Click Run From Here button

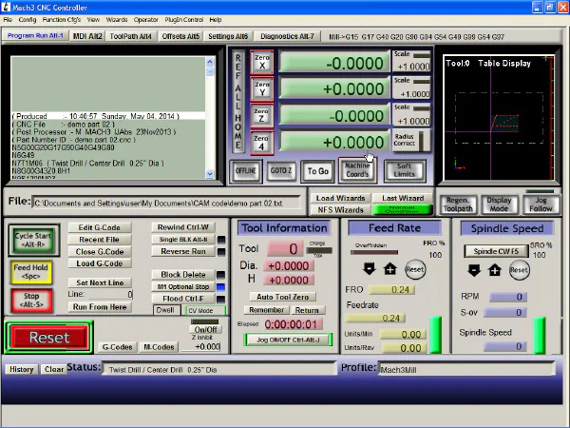pyautogui.click(x=100, y=307)
